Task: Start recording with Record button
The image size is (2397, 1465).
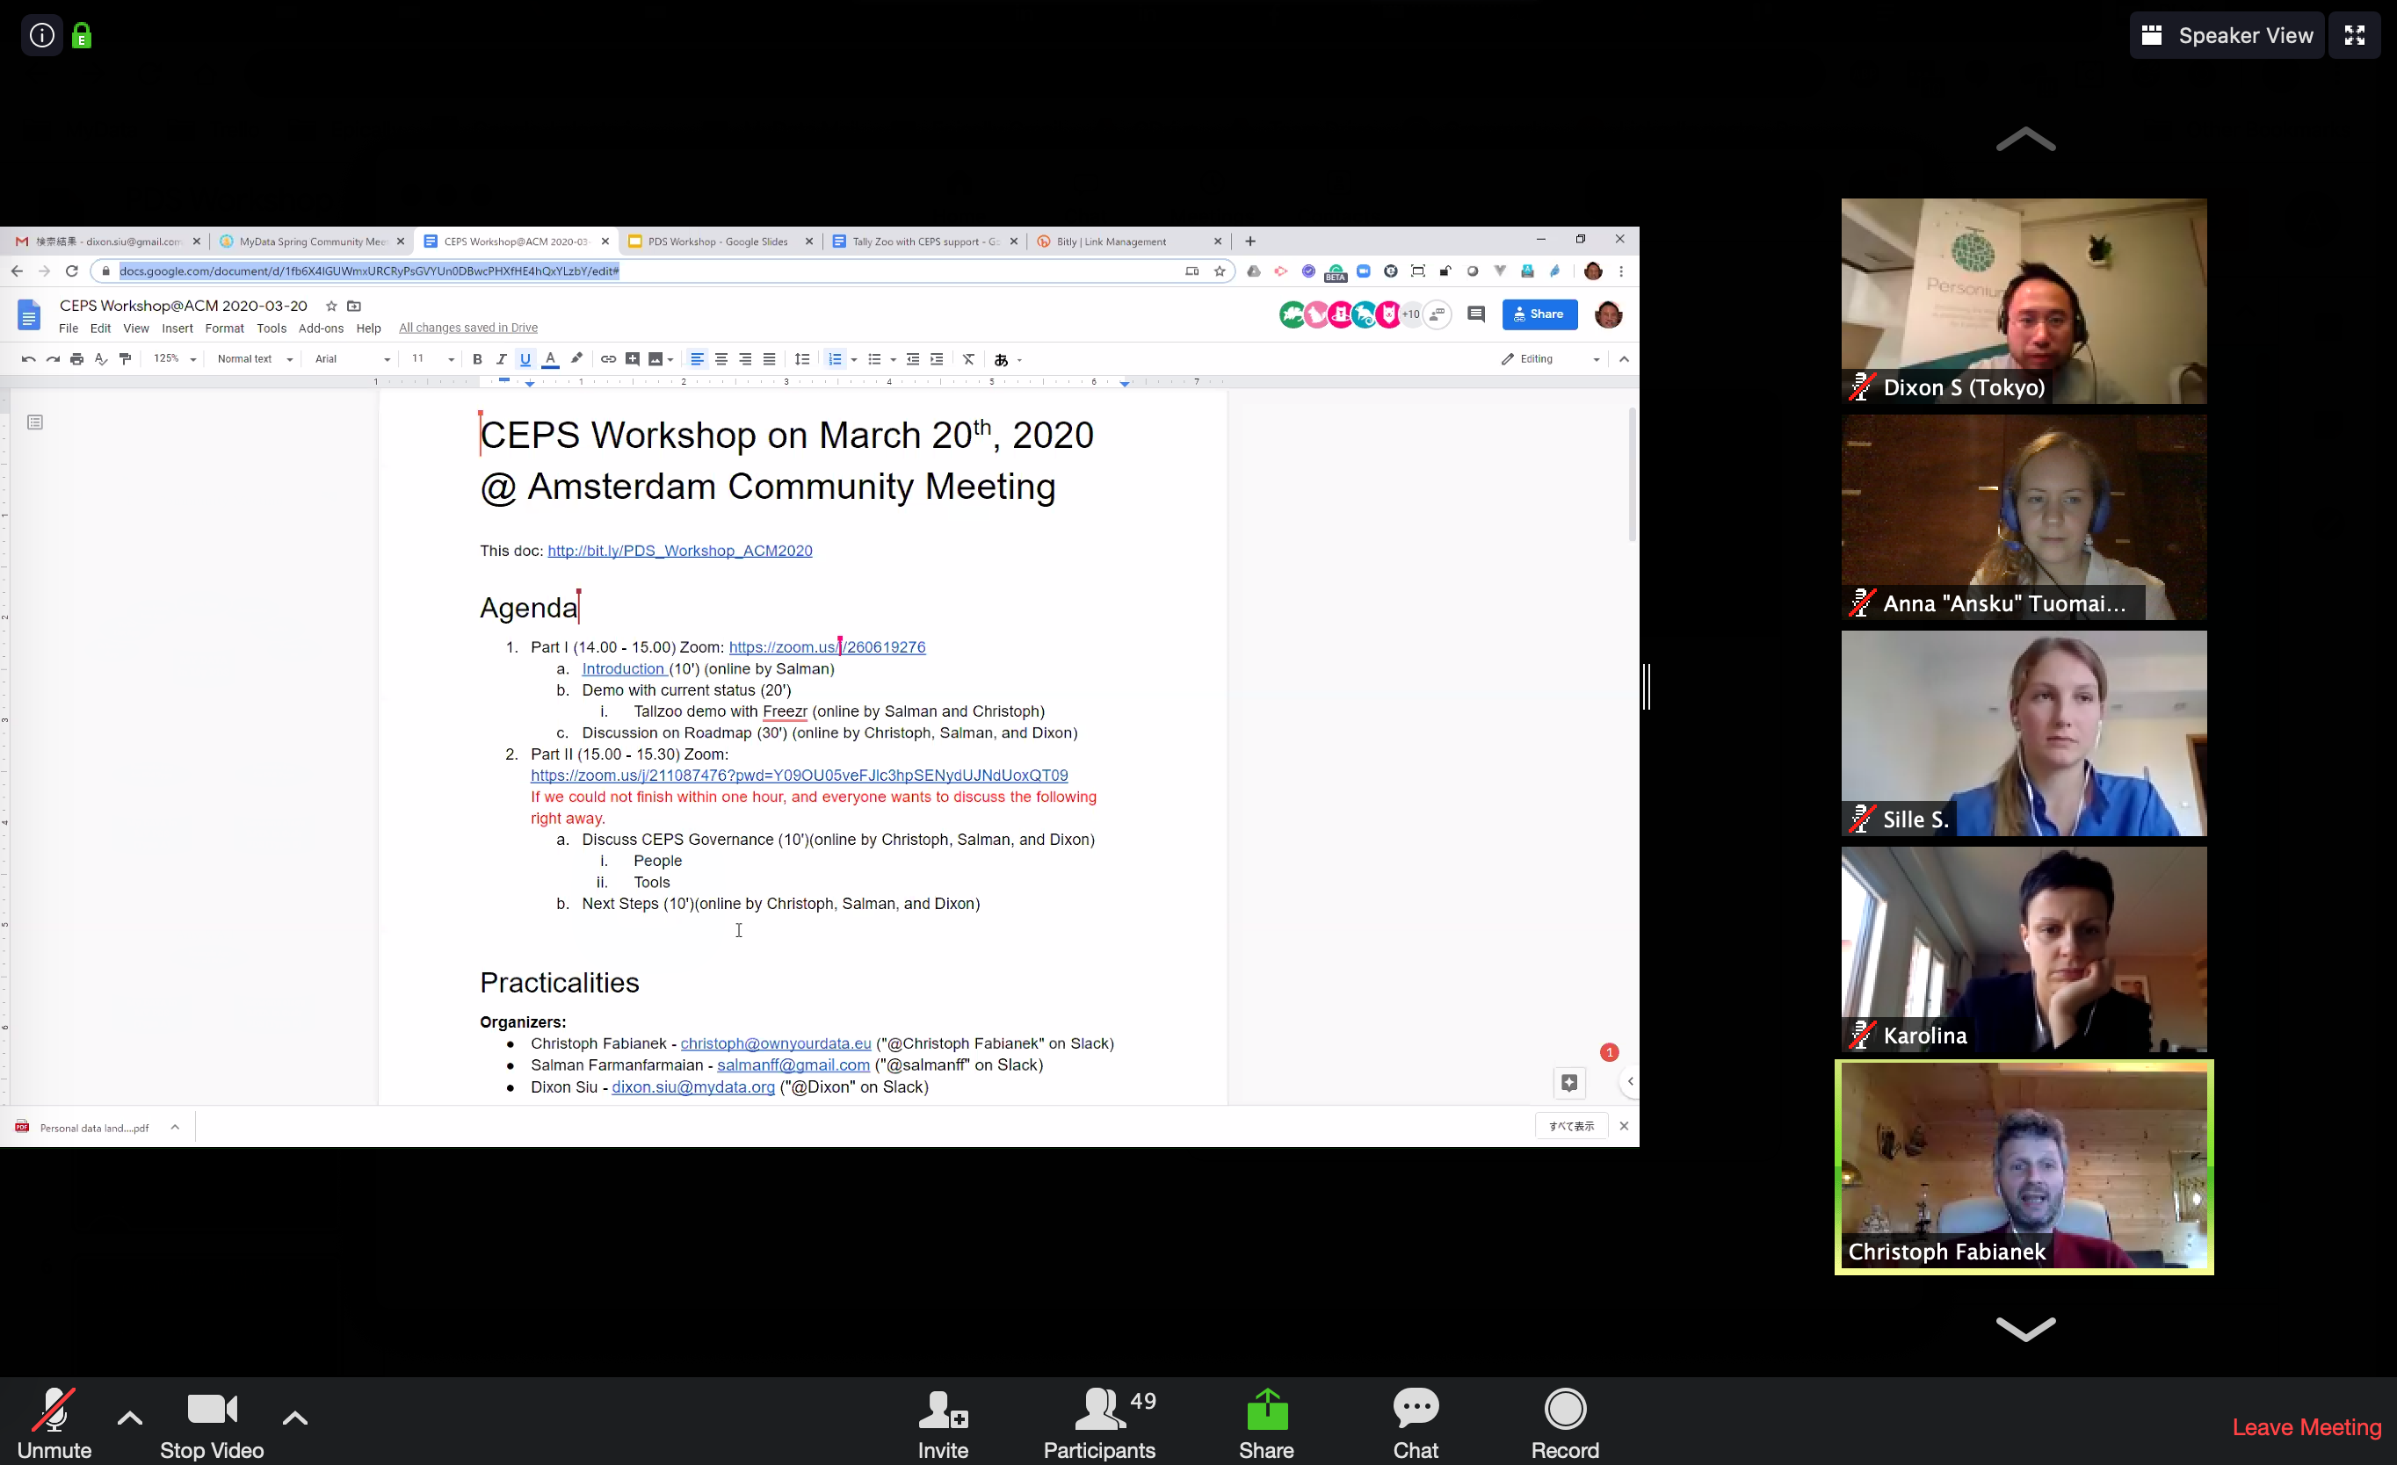Action: click(x=1564, y=1423)
